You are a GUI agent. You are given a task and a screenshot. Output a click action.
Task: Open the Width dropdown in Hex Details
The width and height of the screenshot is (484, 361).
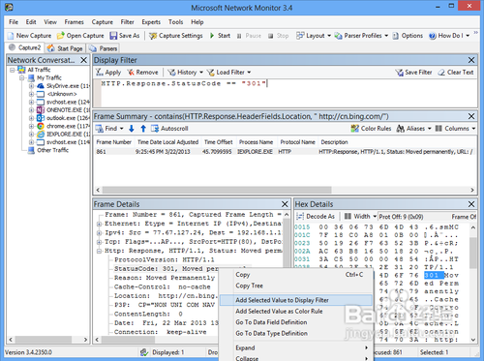(360, 217)
